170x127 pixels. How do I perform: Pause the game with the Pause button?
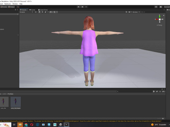click(82, 7)
